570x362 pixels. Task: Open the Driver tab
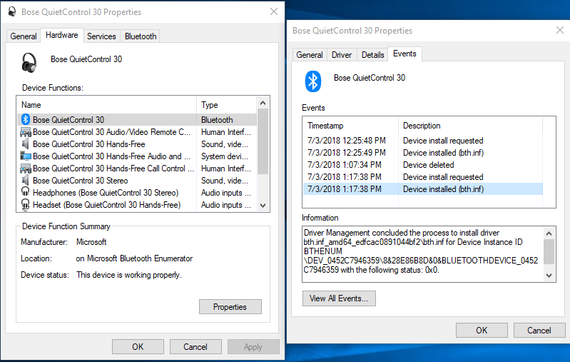point(342,55)
